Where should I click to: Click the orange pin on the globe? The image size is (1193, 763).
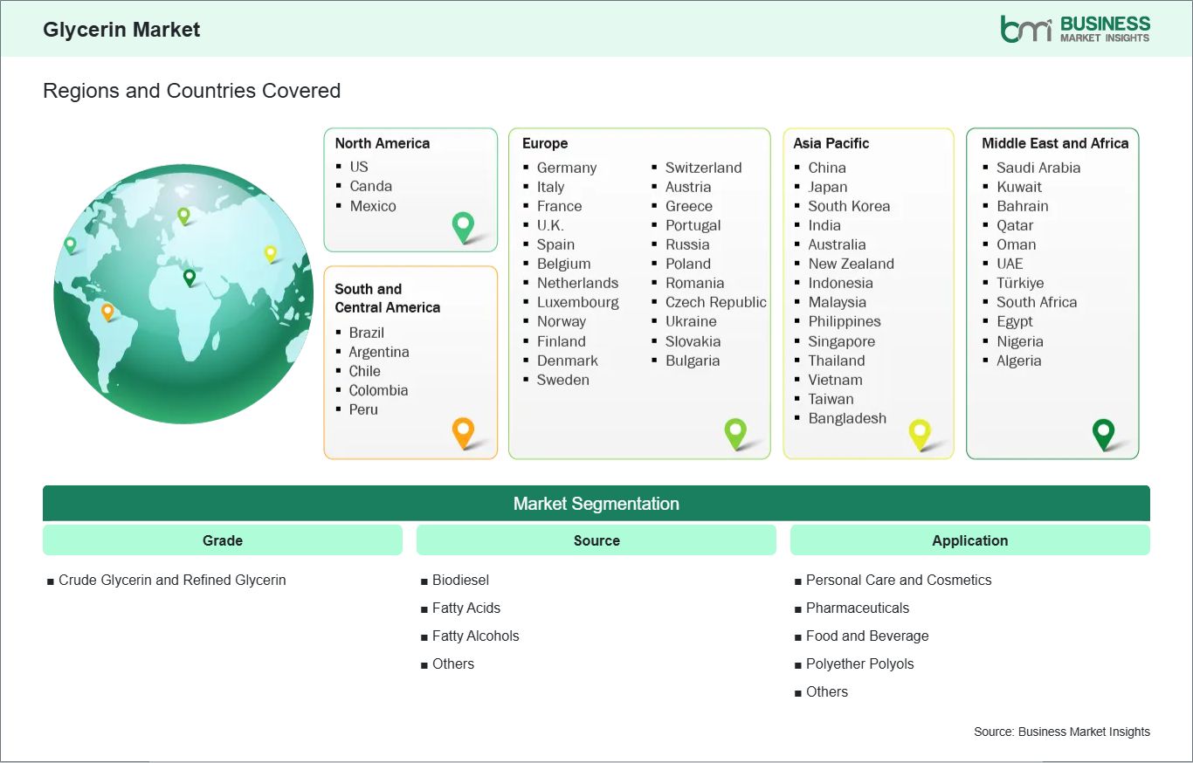pyautogui.click(x=107, y=311)
